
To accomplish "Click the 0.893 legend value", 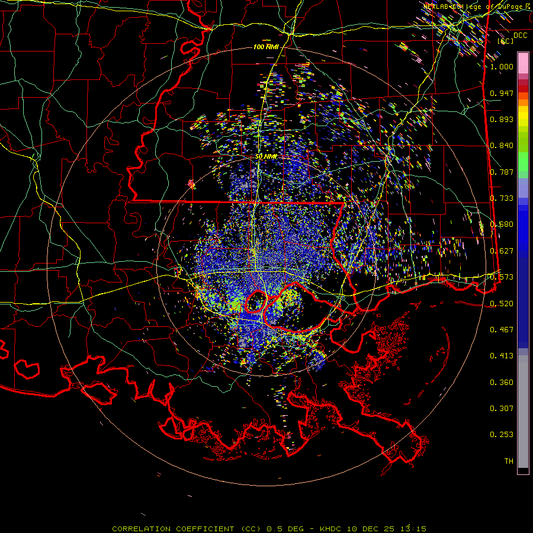I will pyautogui.click(x=502, y=119).
